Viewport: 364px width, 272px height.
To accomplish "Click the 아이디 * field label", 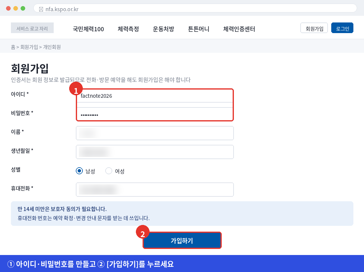I will coord(20,94).
